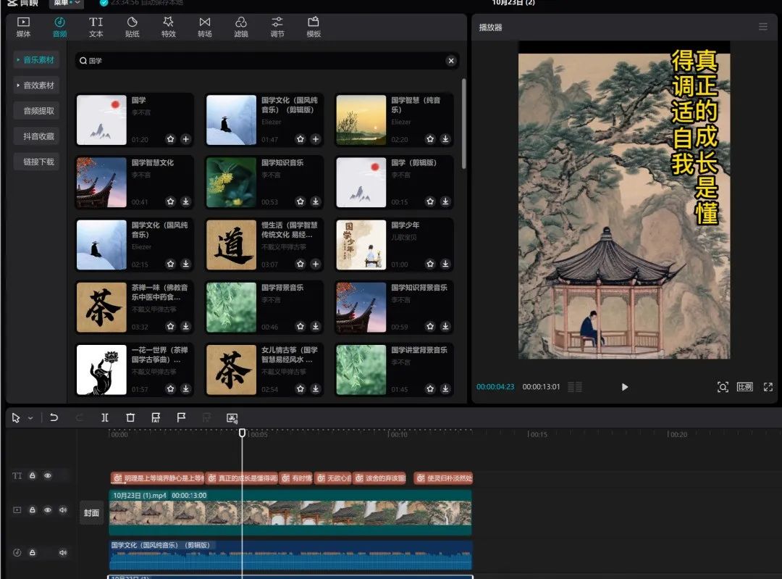Enter fullscreen preview mode

tap(768, 387)
